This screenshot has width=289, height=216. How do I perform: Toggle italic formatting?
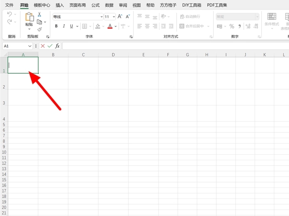pyautogui.click(x=64, y=26)
